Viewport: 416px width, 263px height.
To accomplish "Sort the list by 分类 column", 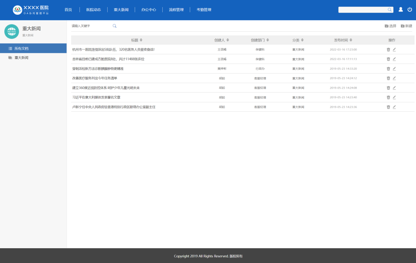I will [302, 40].
